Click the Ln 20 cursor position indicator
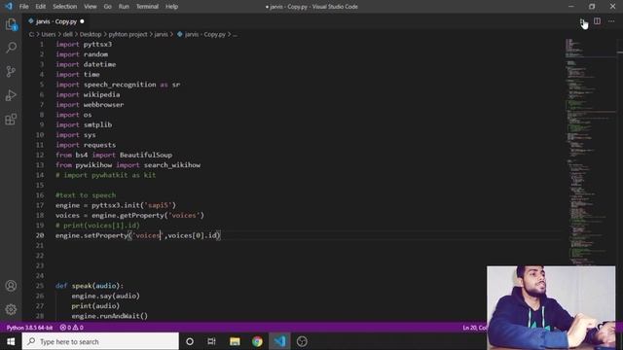Viewport: 623px width, 350px height. (x=474, y=328)
